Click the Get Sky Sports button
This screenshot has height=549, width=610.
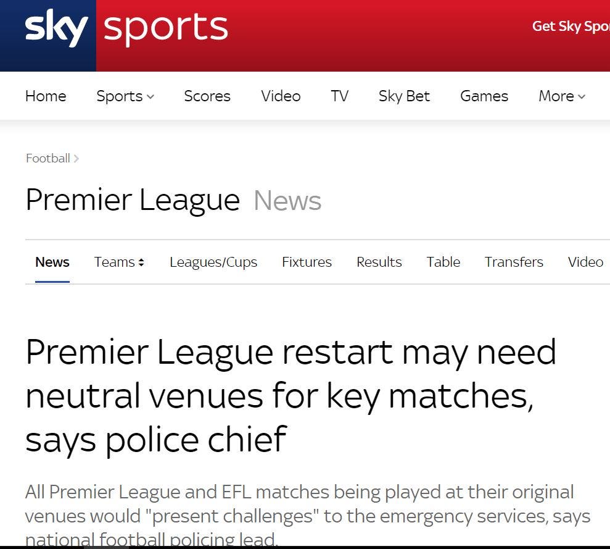pos(571,27)
